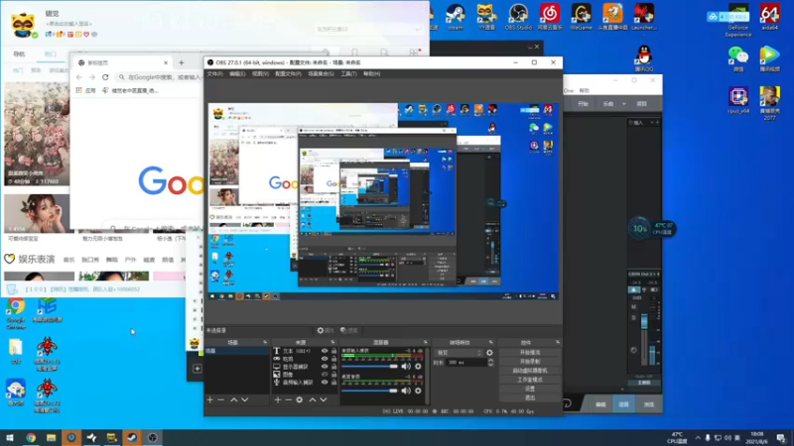Image resolution: width=794 pixels, height=446 pixels.
Task: Open a new Chrome tab
Action: pos(182,62)
